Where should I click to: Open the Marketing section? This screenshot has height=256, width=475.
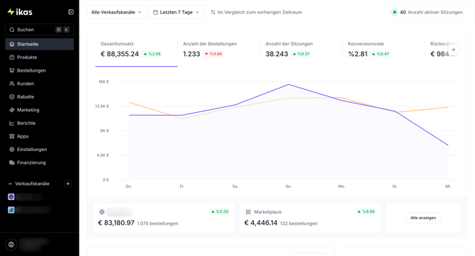point(40,110)
